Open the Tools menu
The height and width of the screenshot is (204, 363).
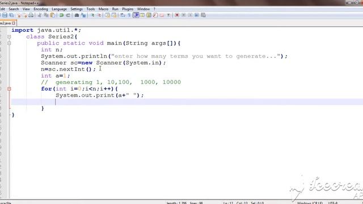pos(91,9)
